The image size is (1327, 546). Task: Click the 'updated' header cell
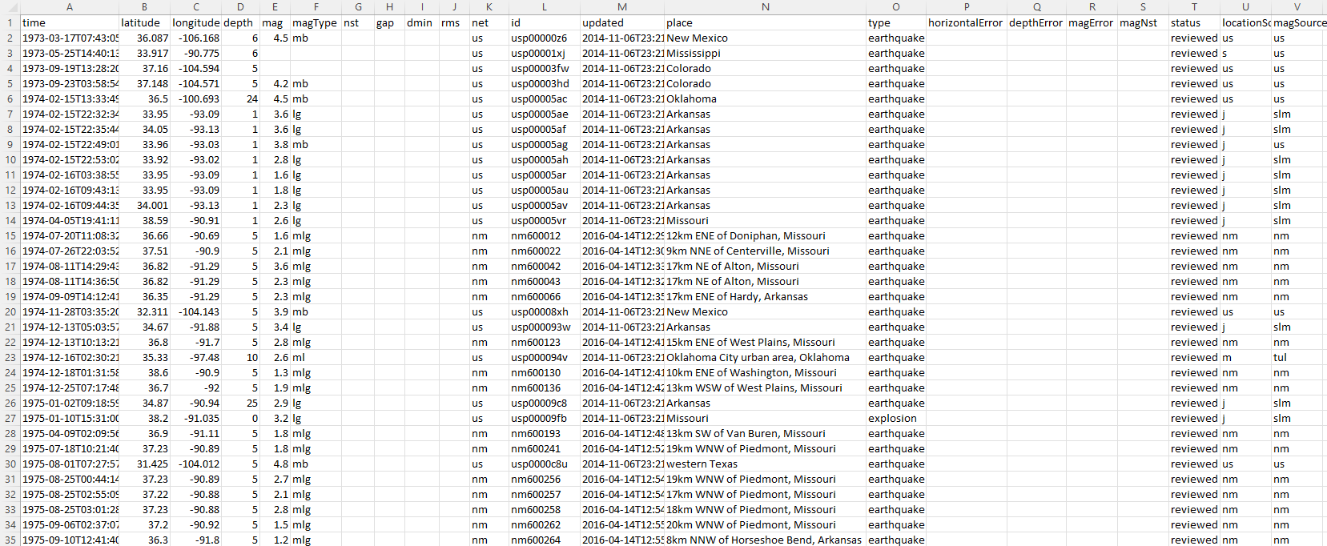tap(622, 23)
